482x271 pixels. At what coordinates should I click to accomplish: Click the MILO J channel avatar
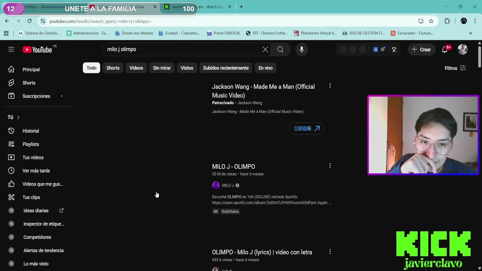pos(216,185)
